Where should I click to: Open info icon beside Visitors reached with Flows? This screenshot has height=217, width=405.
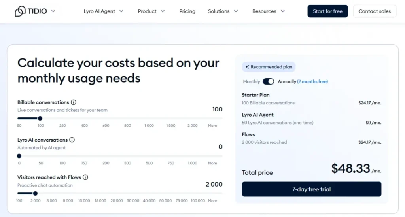pos(85,177)
